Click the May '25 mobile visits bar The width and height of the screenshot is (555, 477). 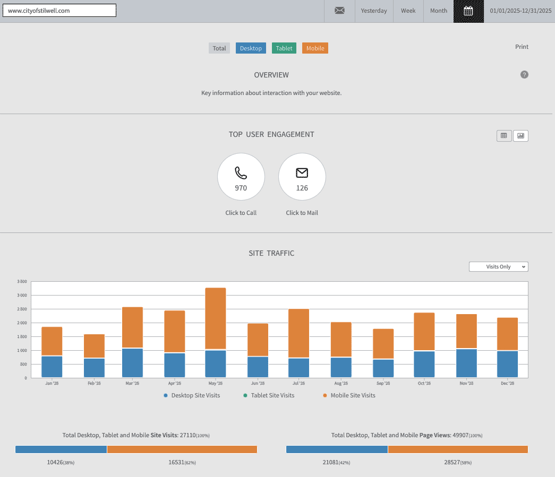click(x=215, y=318)
